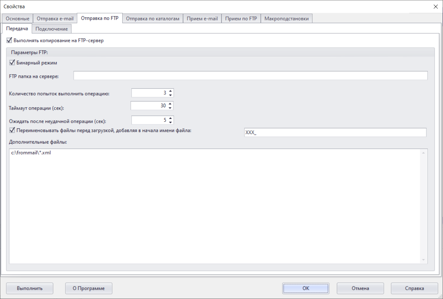Increase wait time after failed operation

170,118
